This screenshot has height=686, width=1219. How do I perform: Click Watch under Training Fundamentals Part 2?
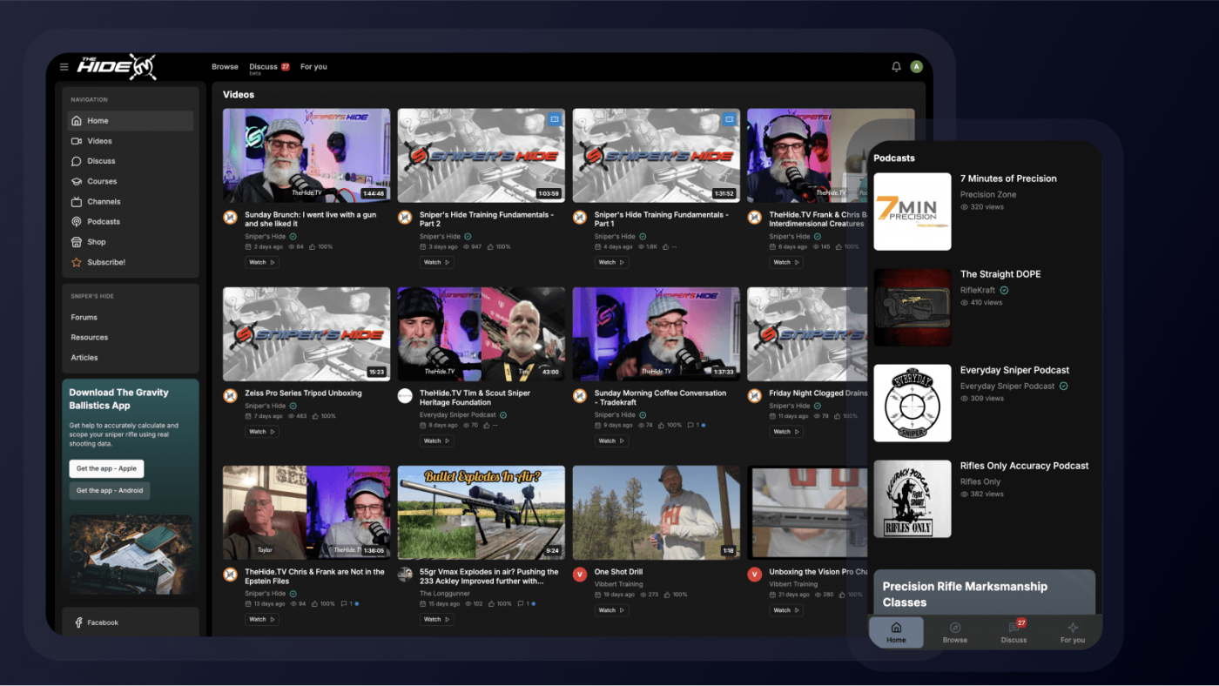pyautogui.click(x=437, y=262)
